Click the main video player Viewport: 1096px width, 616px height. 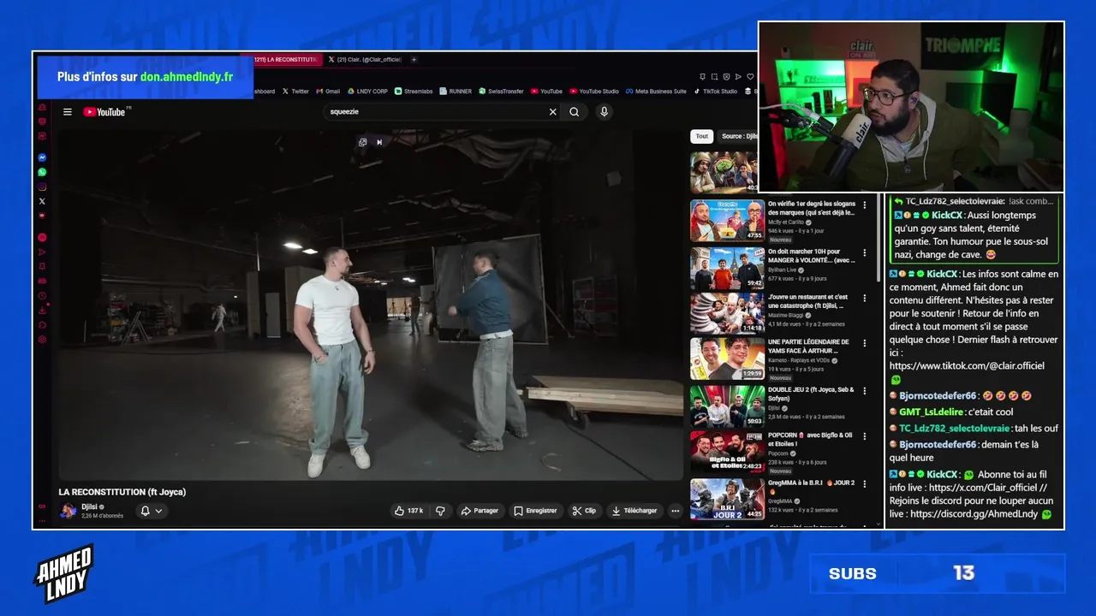click(371, 305)
